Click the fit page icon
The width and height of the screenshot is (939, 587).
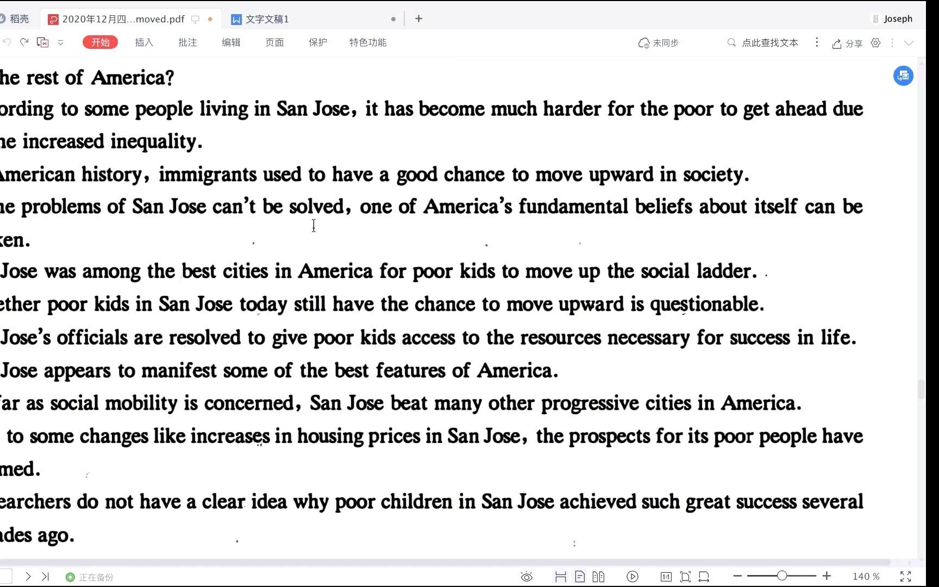(x=685, y=577)
